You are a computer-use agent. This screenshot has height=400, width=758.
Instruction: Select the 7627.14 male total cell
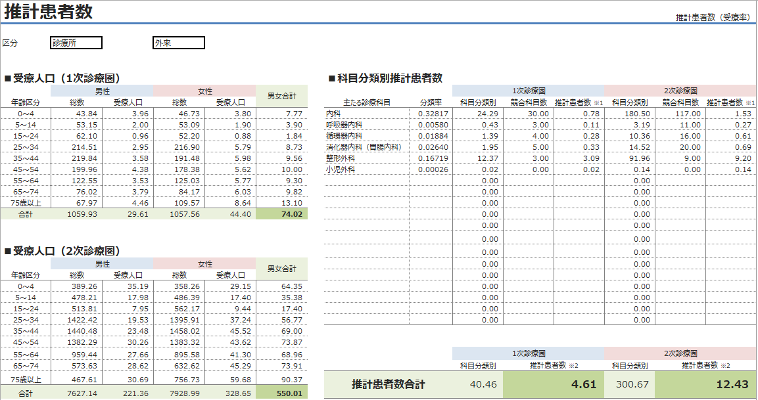(x=76, y=393)
